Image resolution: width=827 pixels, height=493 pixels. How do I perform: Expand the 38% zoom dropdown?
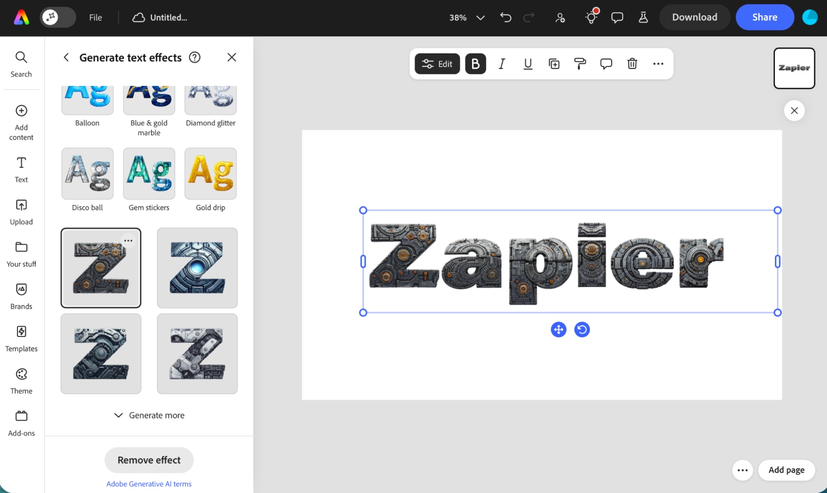coord(480,17)
